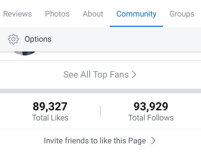
Task: Click the 89,327 likes count
Action: [50, 106]
